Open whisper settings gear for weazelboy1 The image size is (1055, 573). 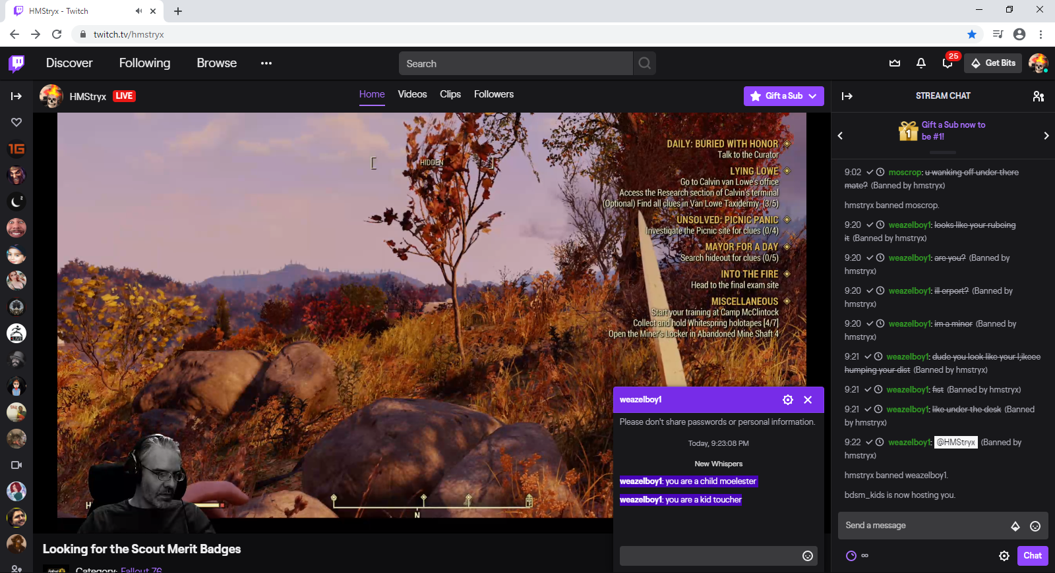[x=788, y=400]
